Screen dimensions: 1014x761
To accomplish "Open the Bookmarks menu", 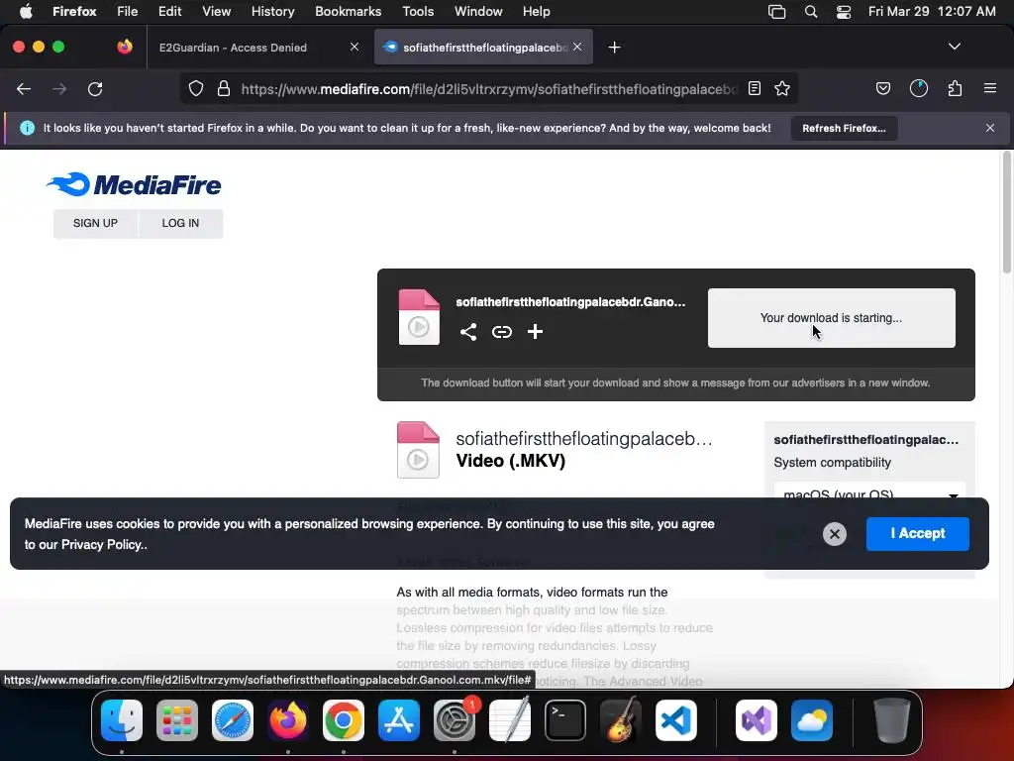I will point(348,12).
